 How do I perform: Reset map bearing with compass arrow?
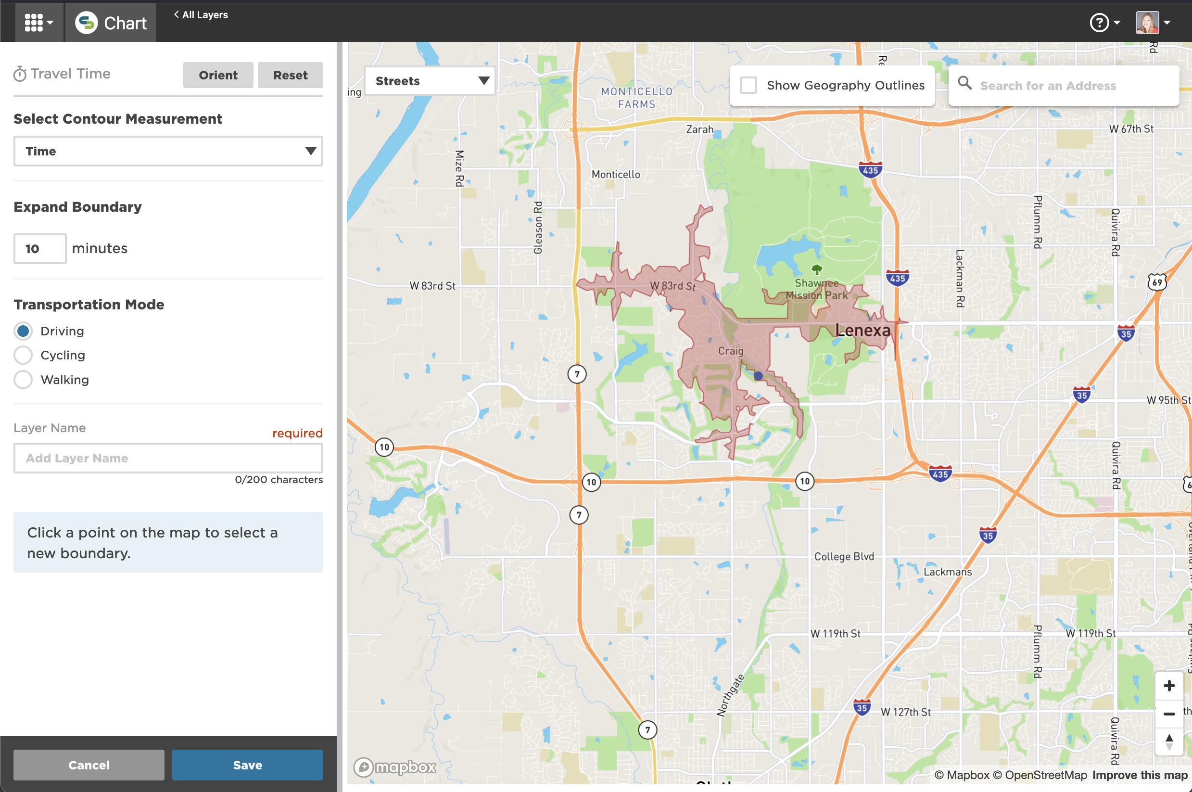point(1169,741)
